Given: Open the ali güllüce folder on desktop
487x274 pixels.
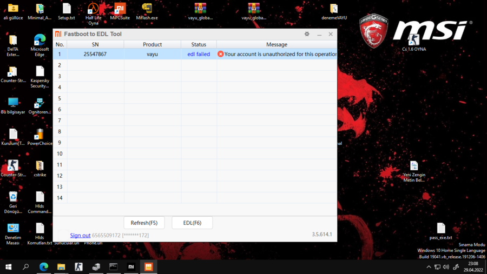Looking at the screenshot, I should tap(13, 11).
